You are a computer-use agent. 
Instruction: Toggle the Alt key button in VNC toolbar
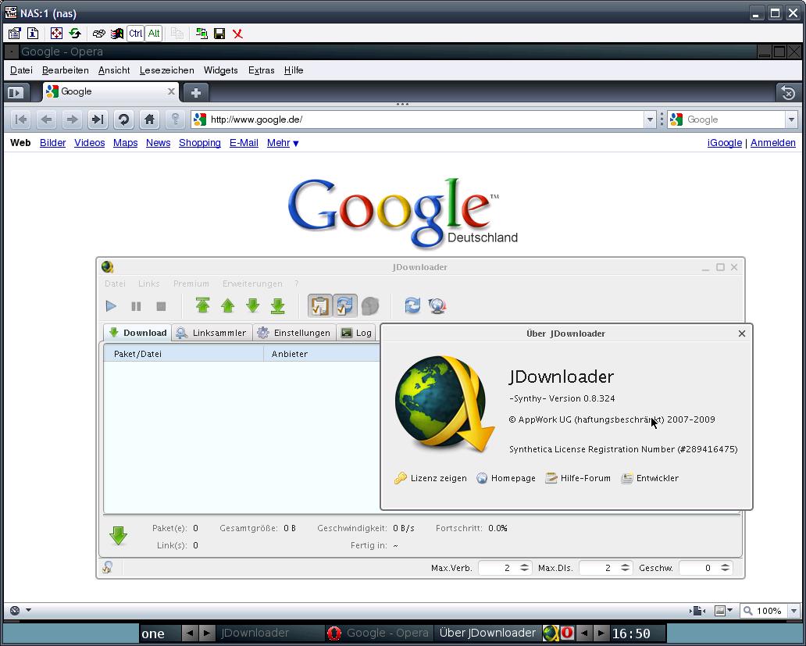point(154,34)
